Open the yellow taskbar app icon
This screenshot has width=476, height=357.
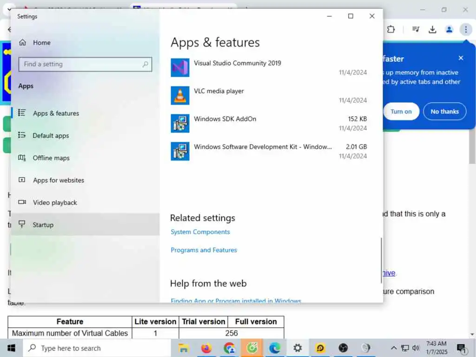[x=320, y=348]
